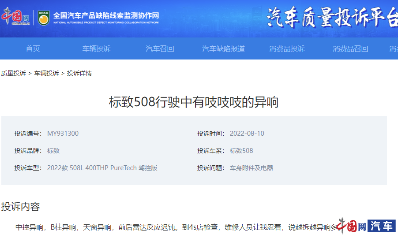398x238 pixels.
Task: Click the DPAC green shield logo
Action: 44,18
